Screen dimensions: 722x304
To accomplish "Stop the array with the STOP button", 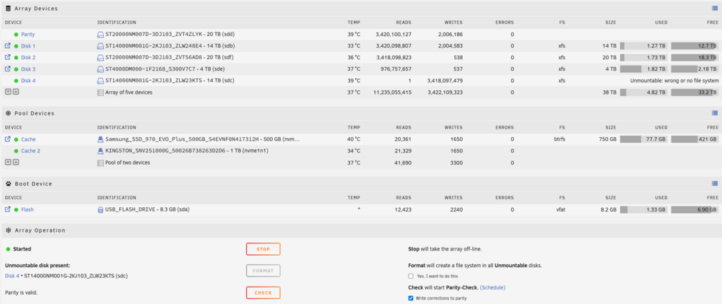I will coord(263,249).
